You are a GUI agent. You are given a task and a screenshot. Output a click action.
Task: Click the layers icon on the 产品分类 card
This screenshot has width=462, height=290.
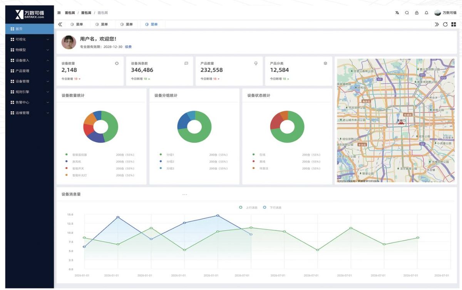coord(325,63)
